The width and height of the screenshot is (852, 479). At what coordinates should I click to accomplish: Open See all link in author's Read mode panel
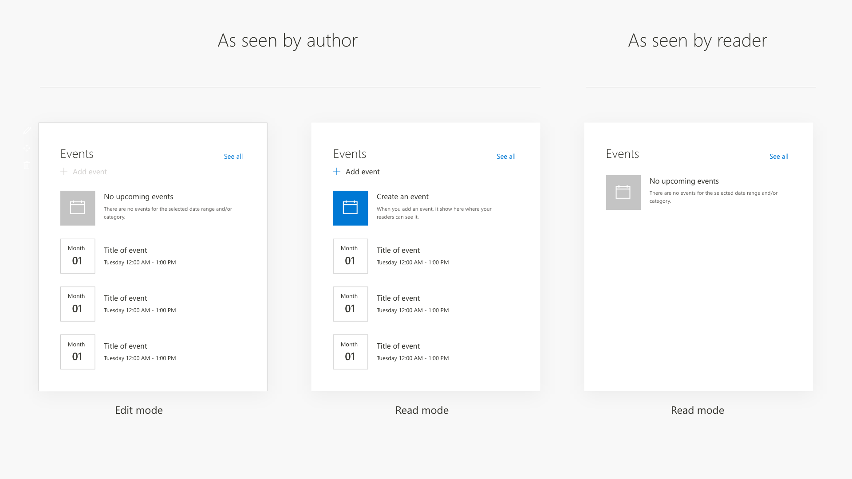[506, 157]
